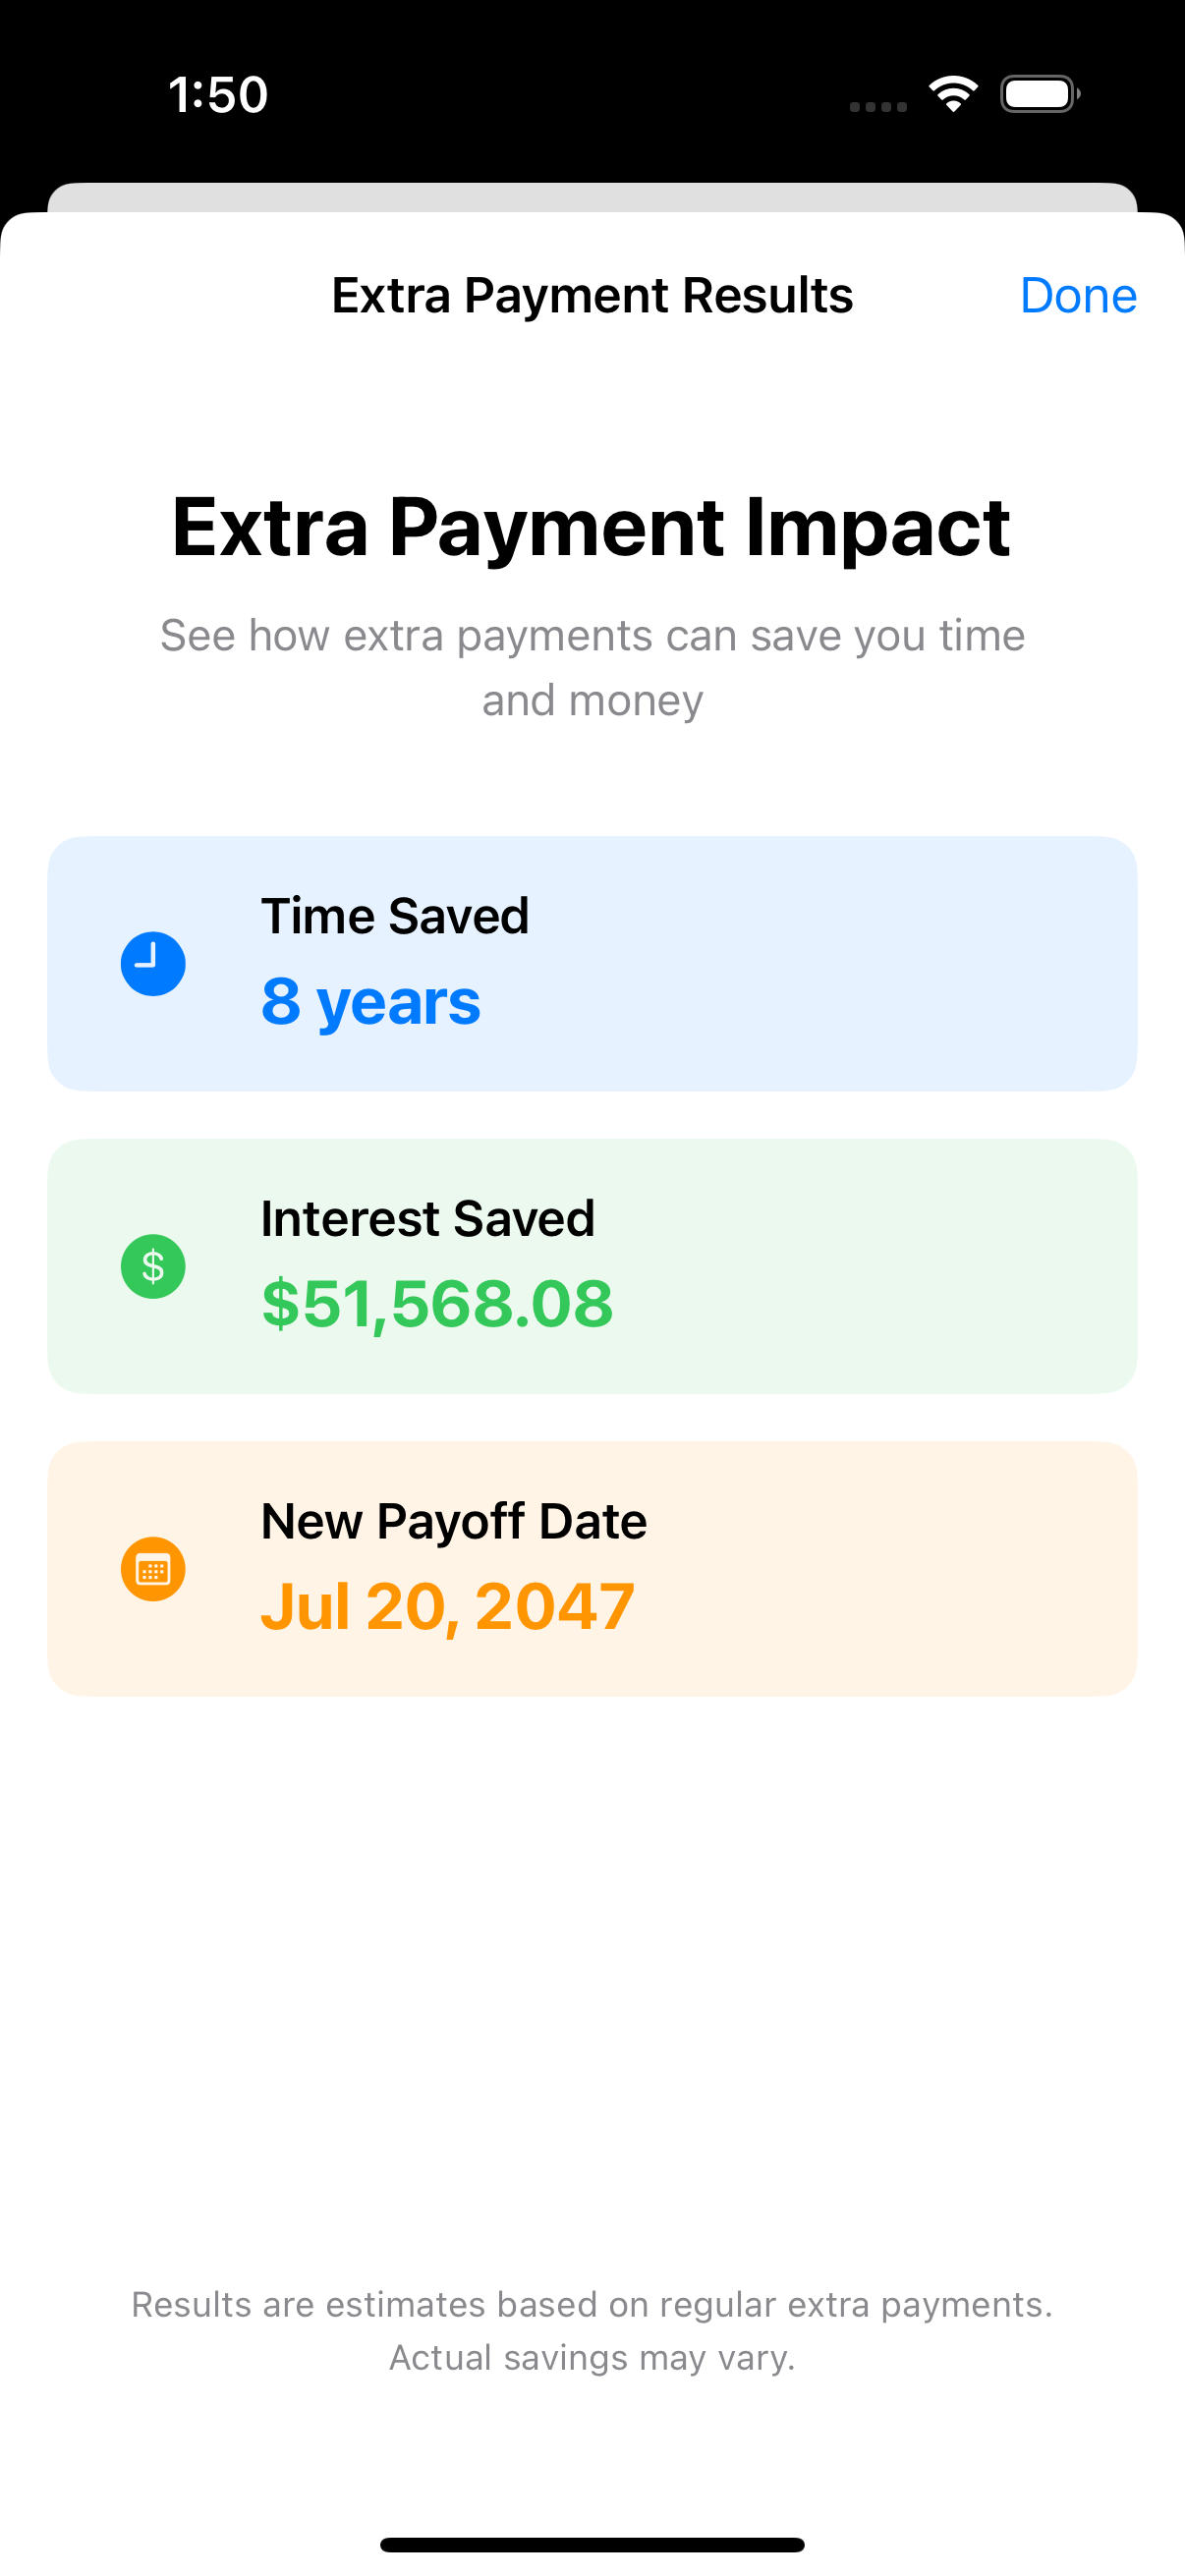Image resolution: width=1185 pixels, height=2576 pixels.
Task: Click the green dollar sign icon
Action: [x=153, y=1267]
